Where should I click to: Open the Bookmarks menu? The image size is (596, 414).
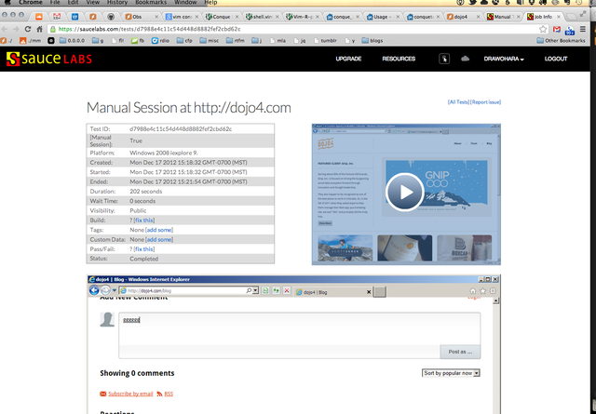click(x=151, y=2)
